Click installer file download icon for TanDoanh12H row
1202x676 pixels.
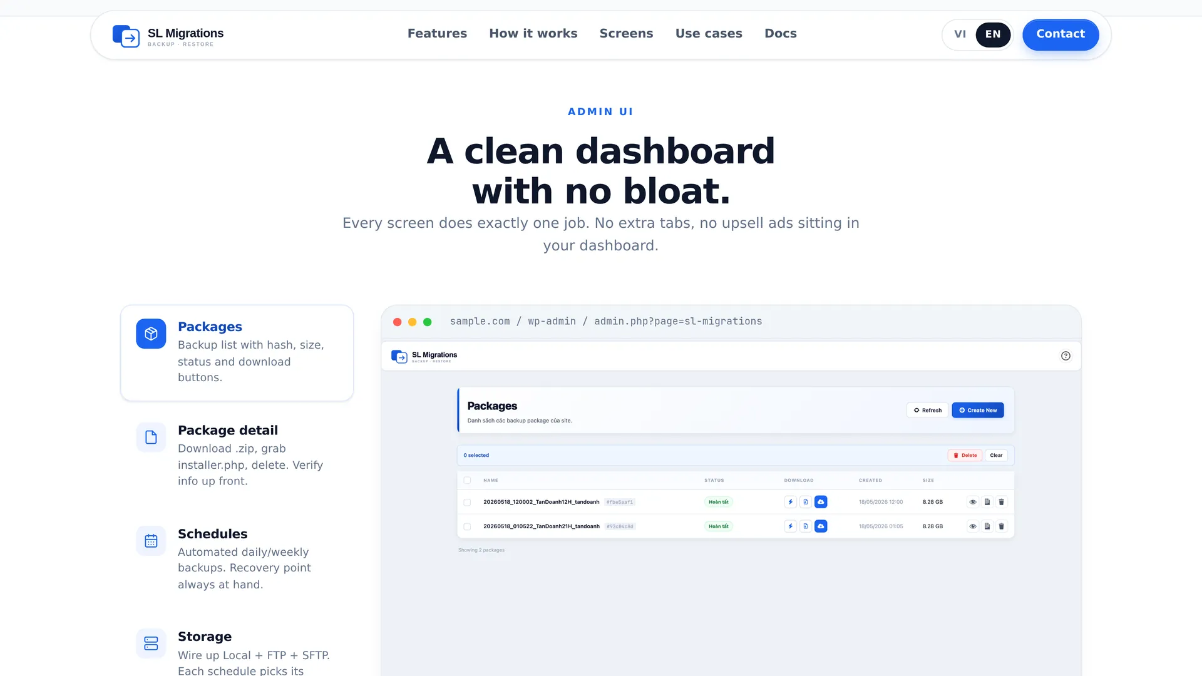[806, 502]
